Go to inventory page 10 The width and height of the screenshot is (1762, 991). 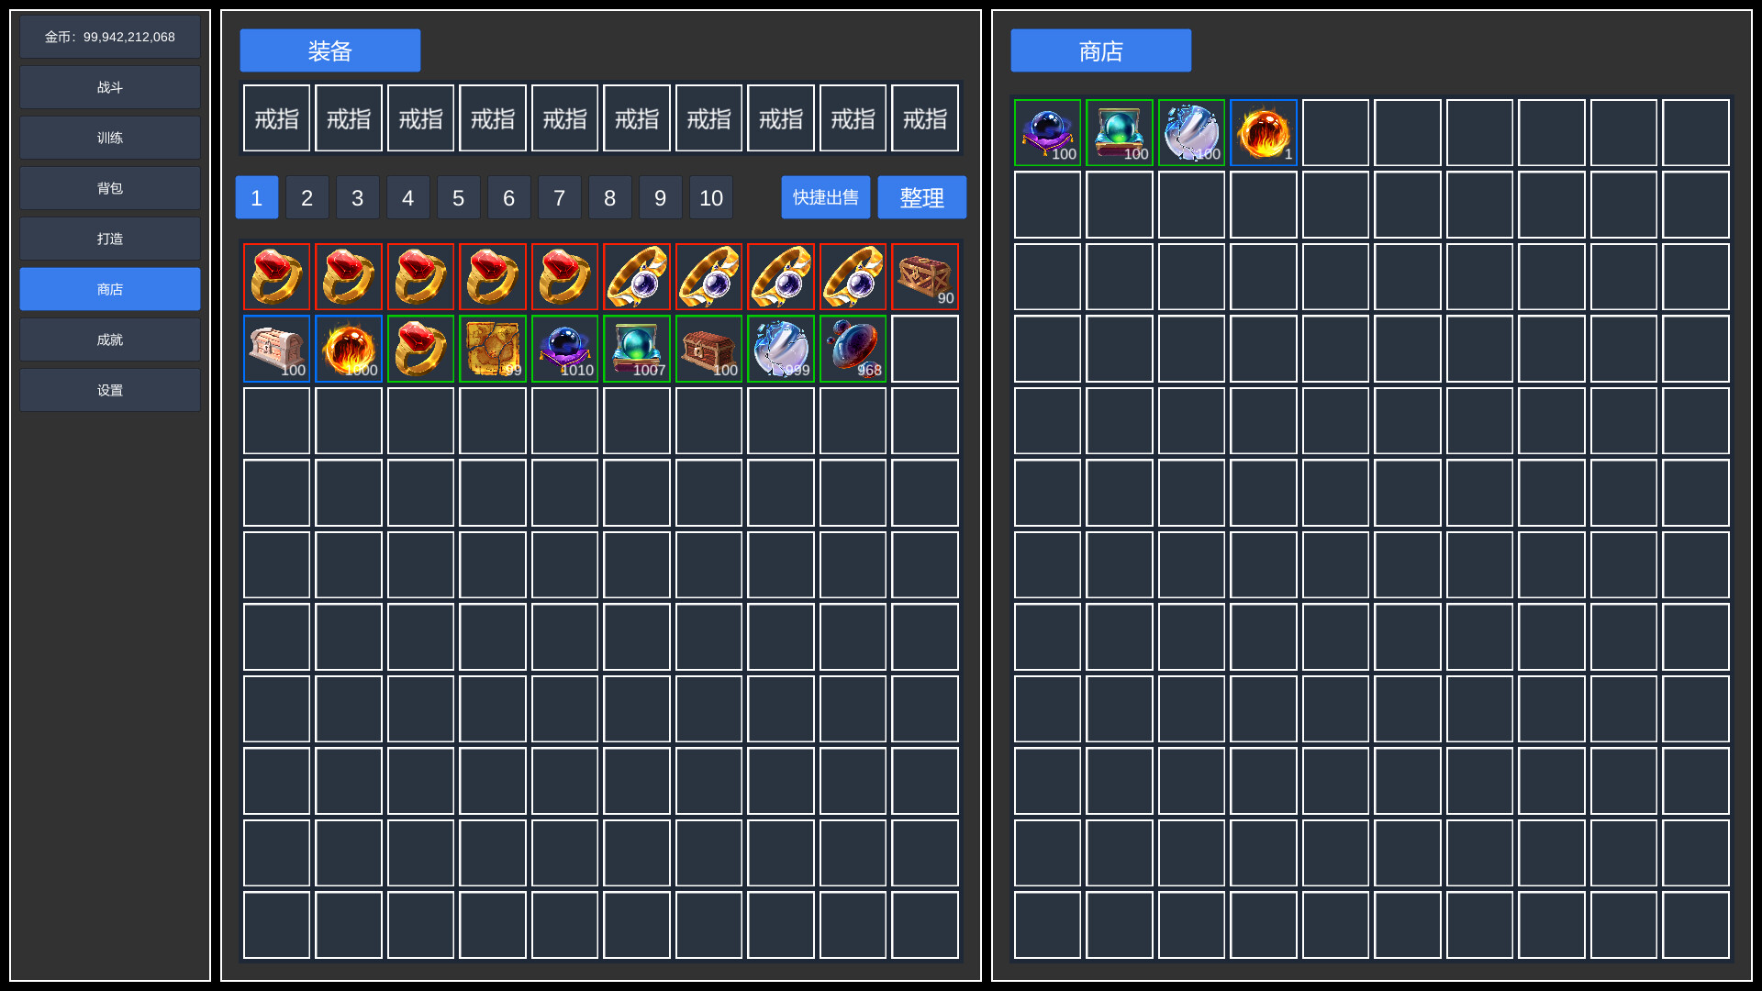[x=711, y=197]
